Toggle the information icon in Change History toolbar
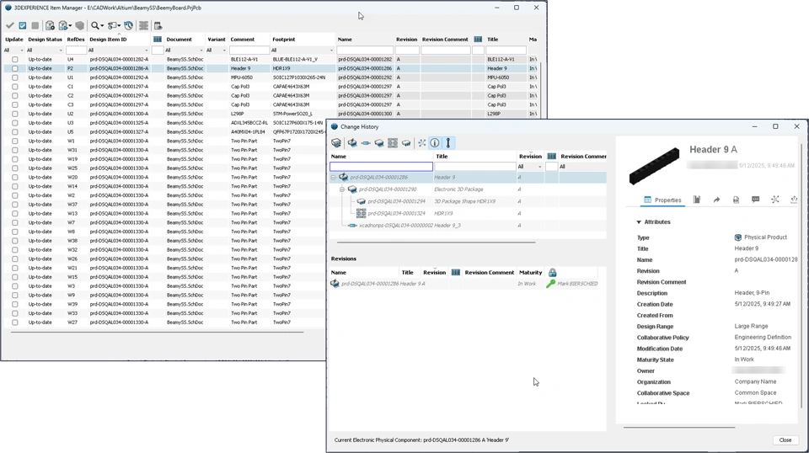 click(x=435, y=143)
